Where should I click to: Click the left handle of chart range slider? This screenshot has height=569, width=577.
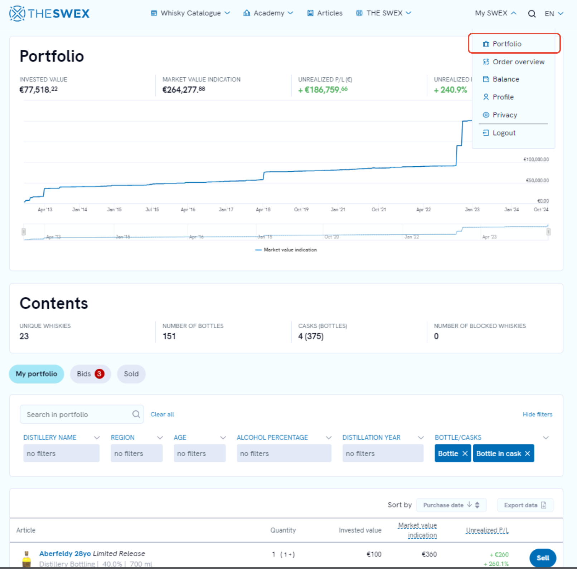click(24, 232)
